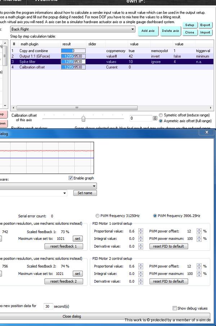The image size is (216, 326).
Task: Click the Add axis button
Action: click(x=148, y=31)
